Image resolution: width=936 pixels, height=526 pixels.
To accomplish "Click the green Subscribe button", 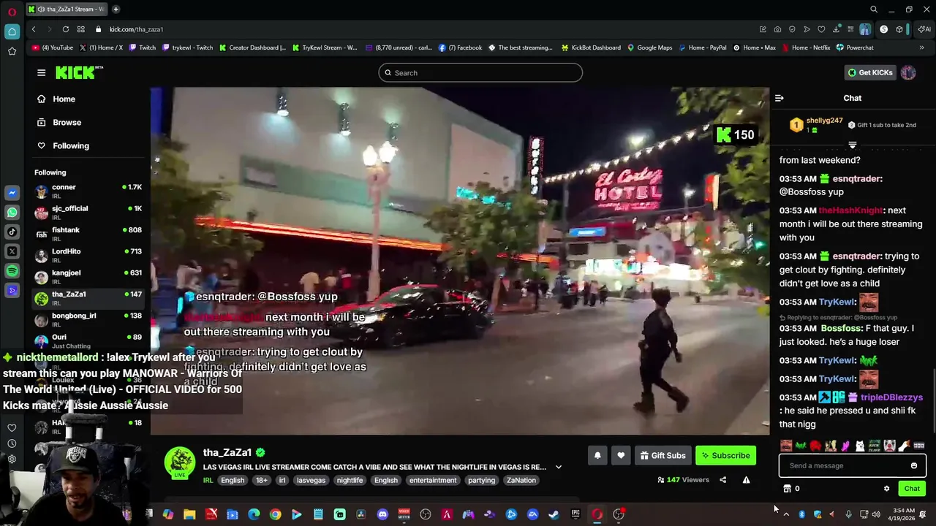I will click(x=725, y=455).
